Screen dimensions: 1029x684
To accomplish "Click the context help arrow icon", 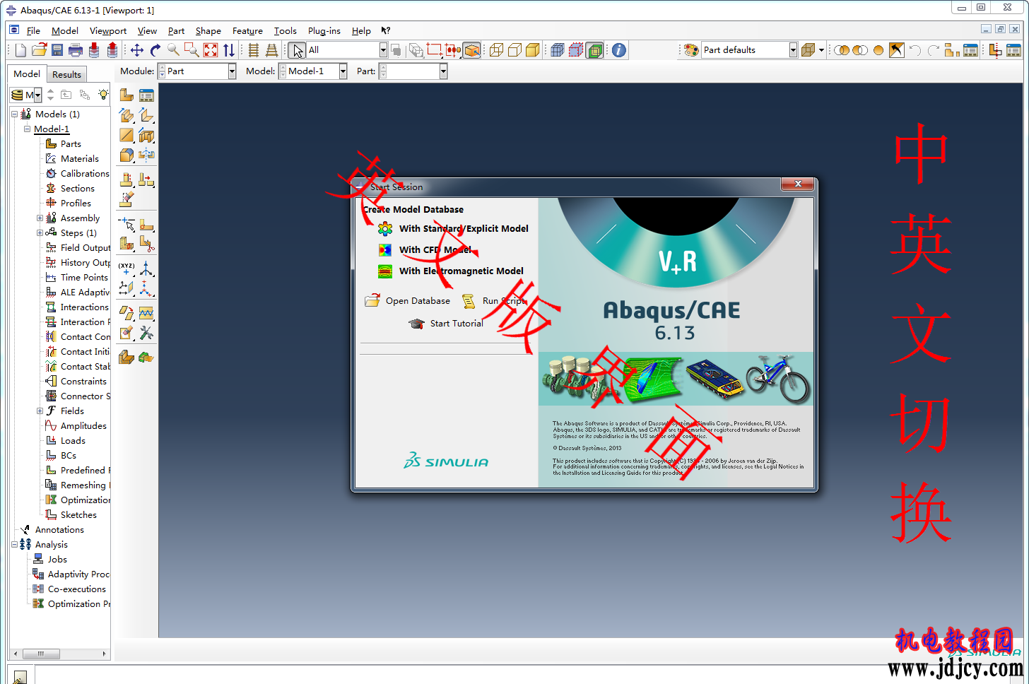I will [386, 30].
